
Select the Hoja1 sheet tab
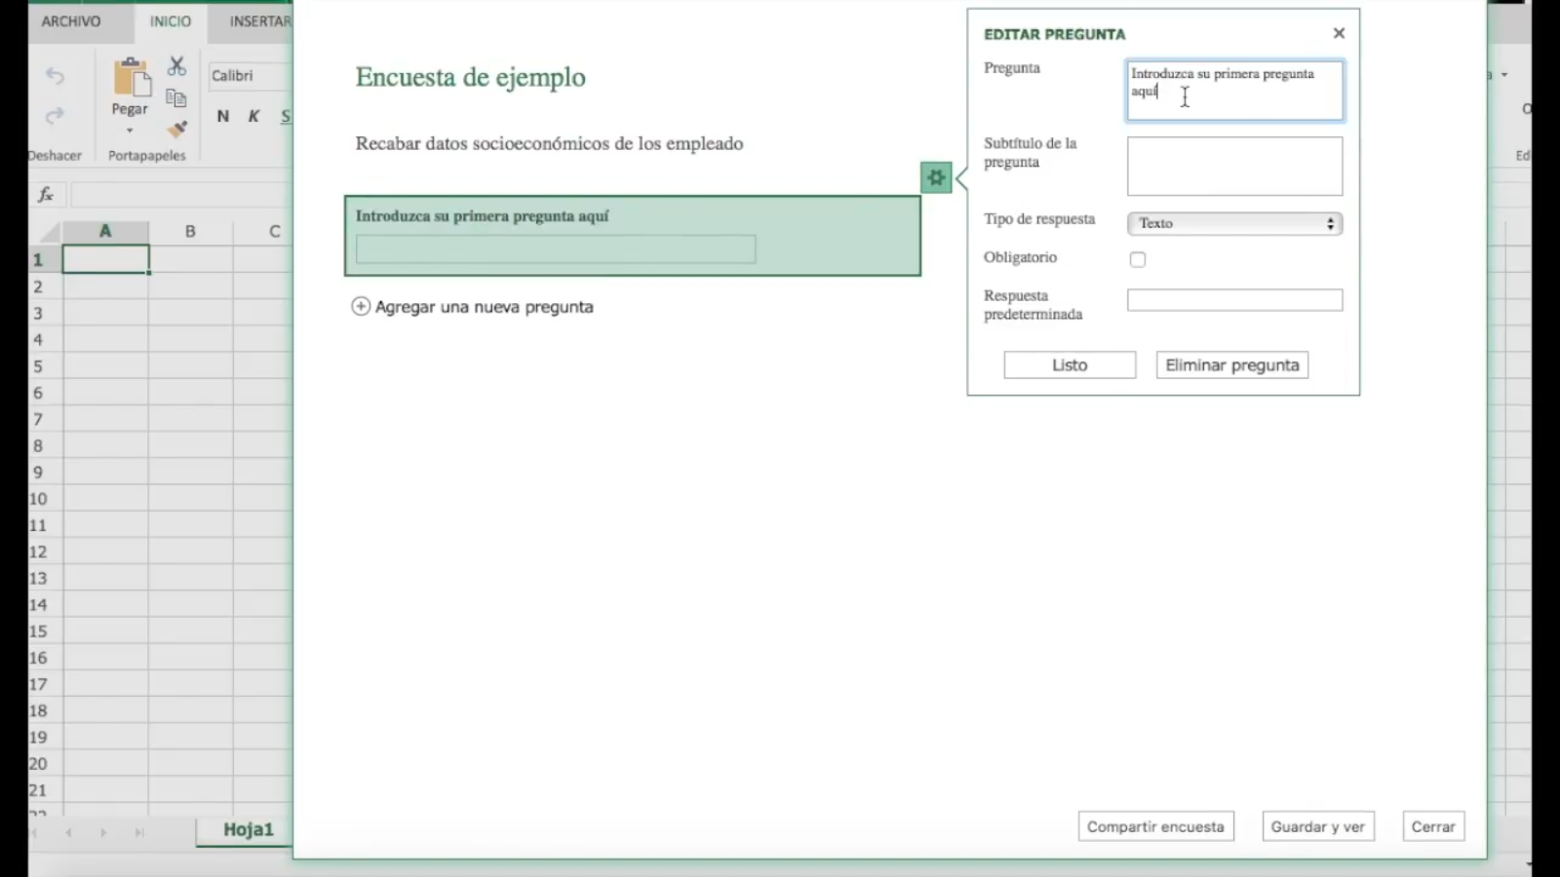point(248,829)
